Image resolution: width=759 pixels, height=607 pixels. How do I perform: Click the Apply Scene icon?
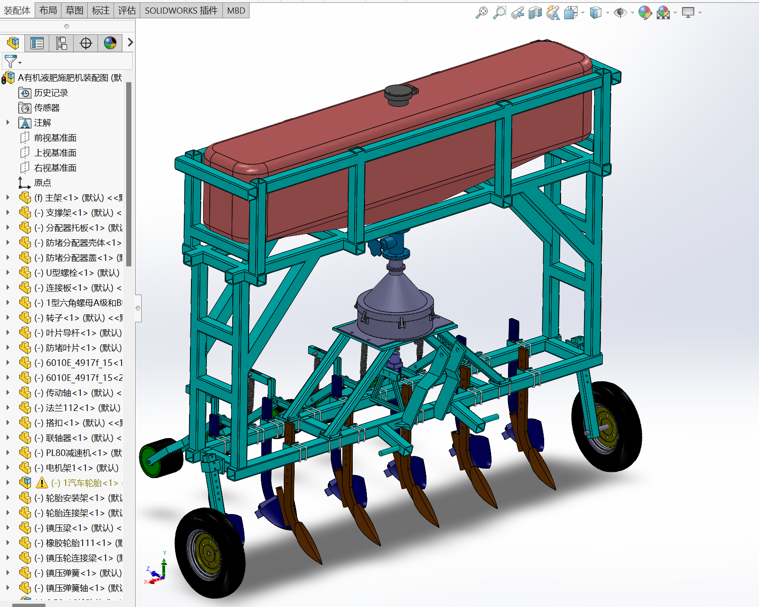tap(663, 13)
